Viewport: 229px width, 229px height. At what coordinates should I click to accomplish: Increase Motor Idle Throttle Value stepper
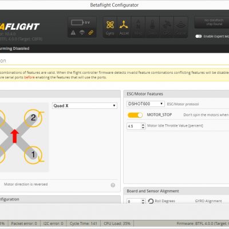[x=143, y=125]
